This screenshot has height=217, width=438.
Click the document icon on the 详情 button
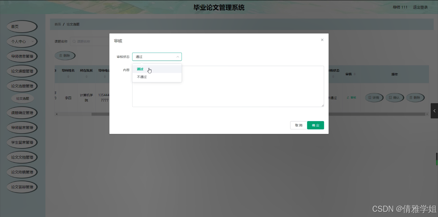point(370,97)
